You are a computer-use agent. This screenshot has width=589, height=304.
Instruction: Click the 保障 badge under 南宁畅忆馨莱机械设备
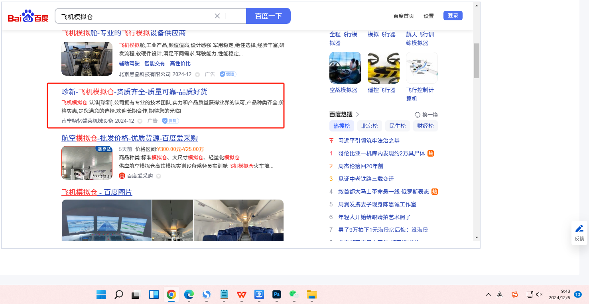click(171, 121)
